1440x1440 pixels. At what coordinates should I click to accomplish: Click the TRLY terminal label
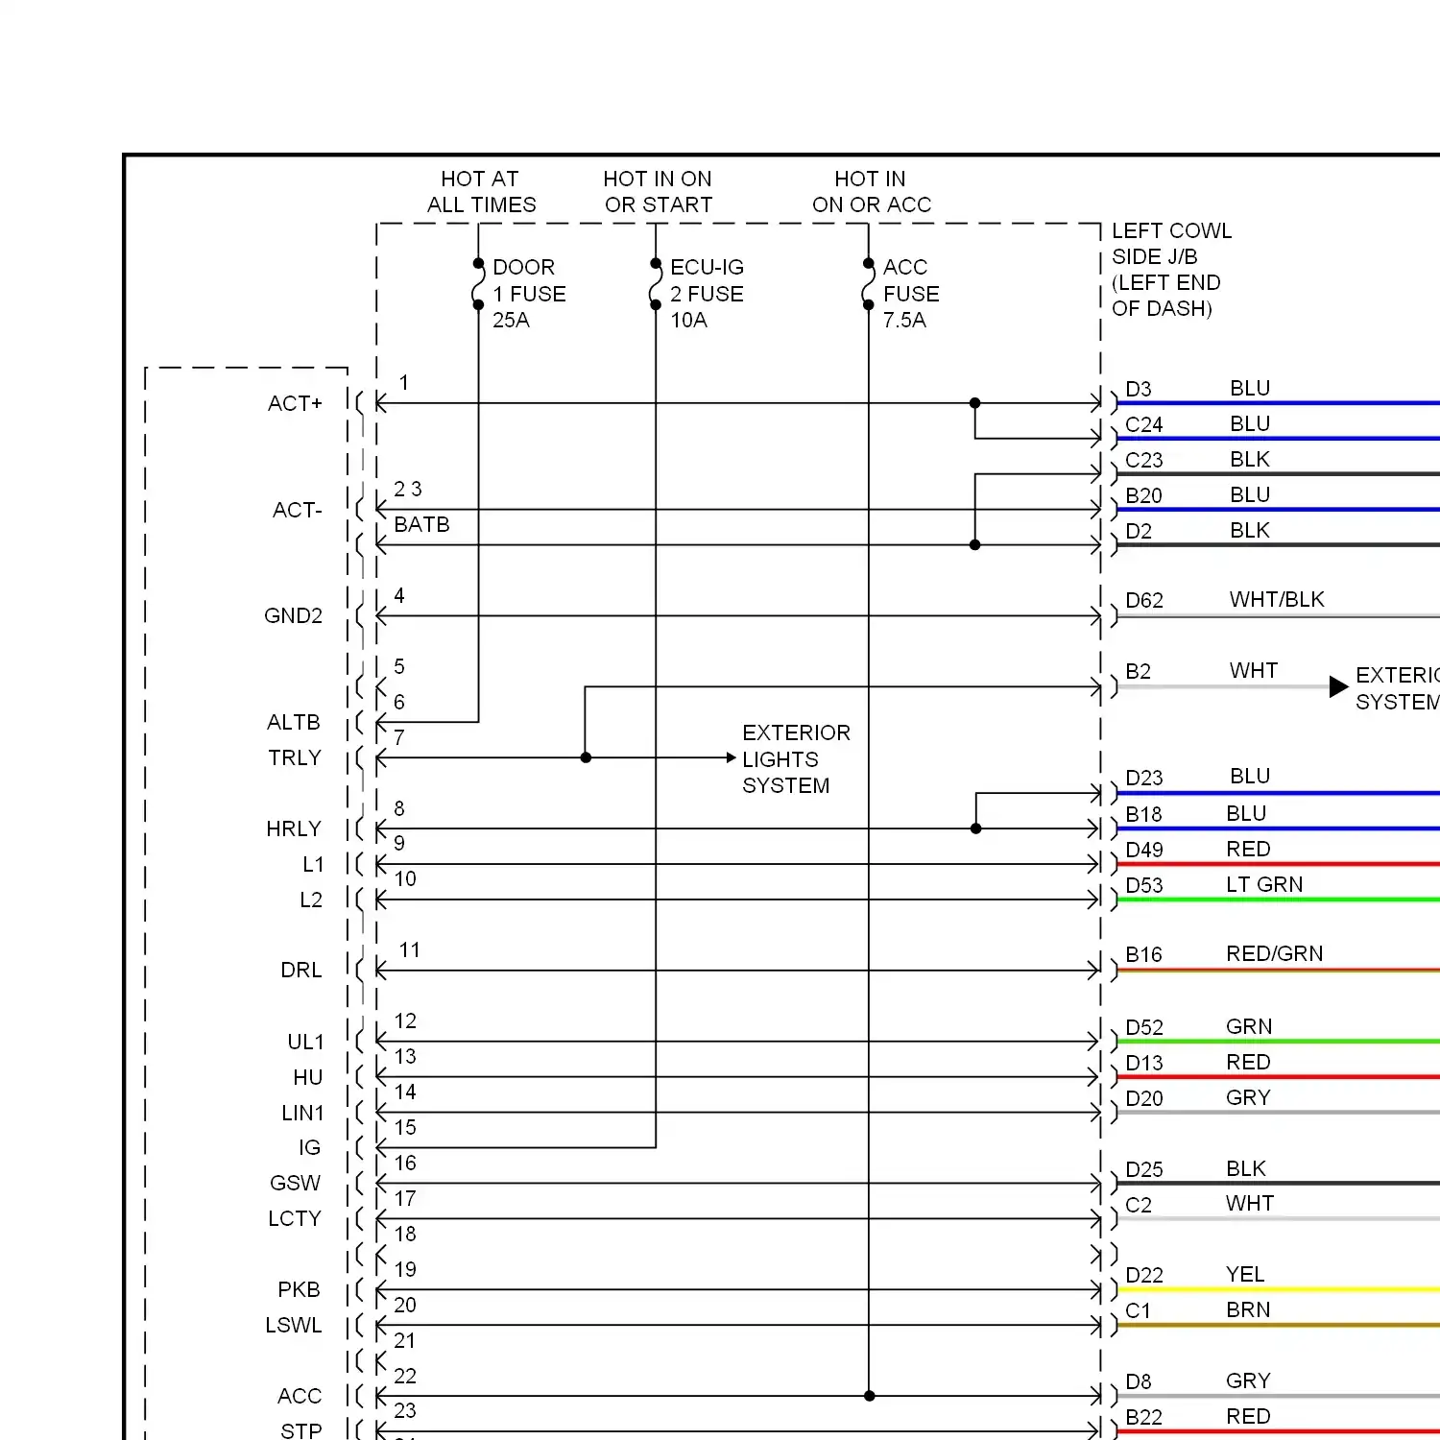pyautogui.click(x=294, y=757)
